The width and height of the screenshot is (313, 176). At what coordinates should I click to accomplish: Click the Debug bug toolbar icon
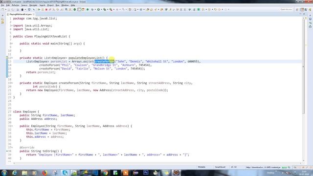point(92,10)
